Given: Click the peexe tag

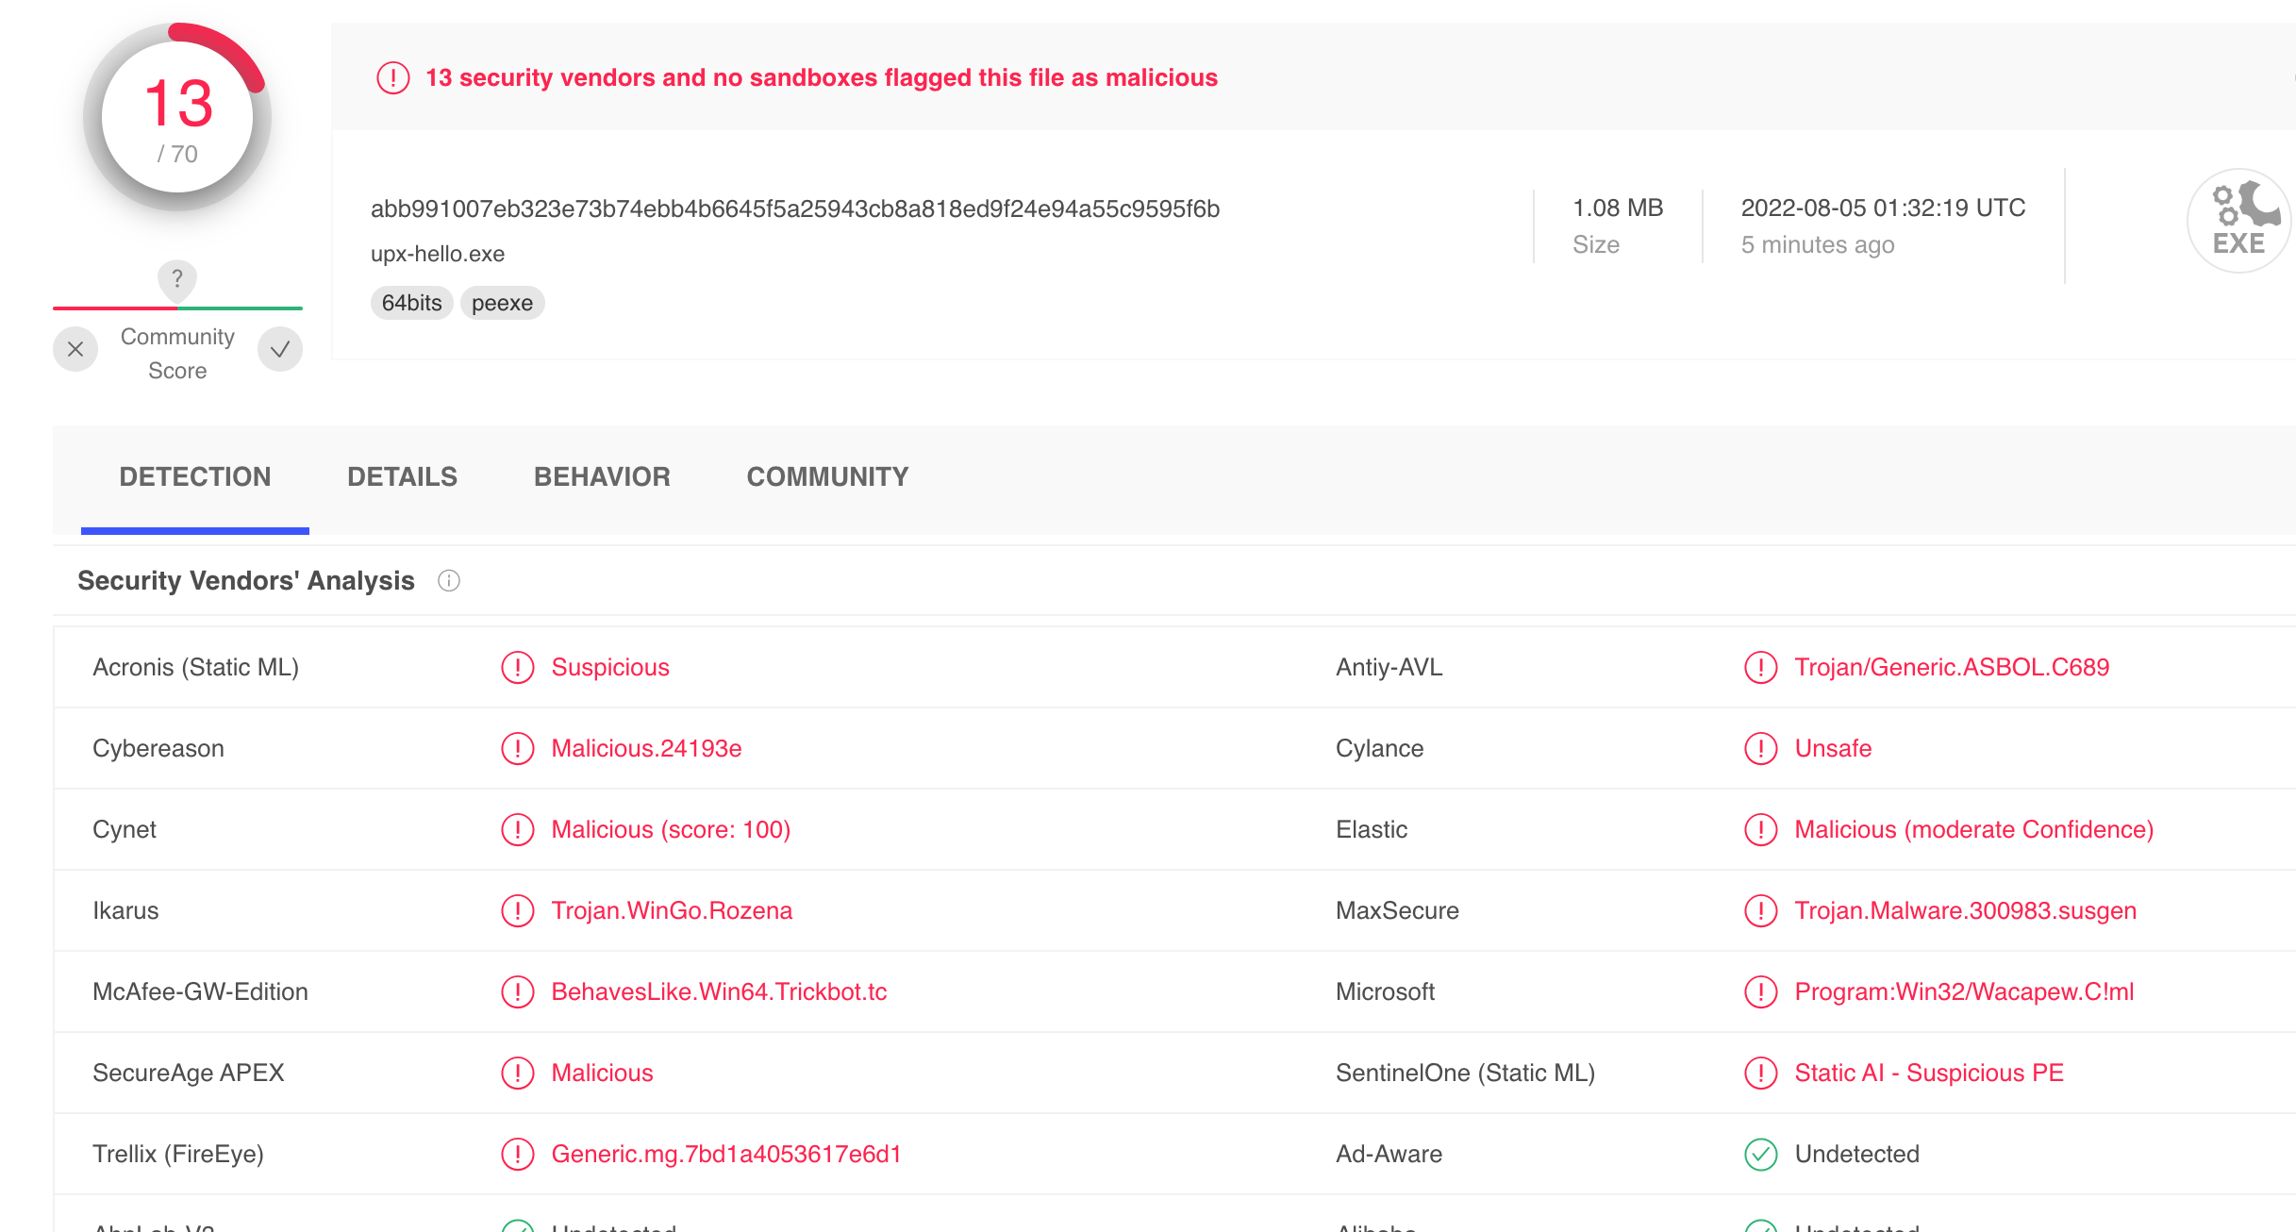Looking at the screenshot, I should [x=502, y=304].
